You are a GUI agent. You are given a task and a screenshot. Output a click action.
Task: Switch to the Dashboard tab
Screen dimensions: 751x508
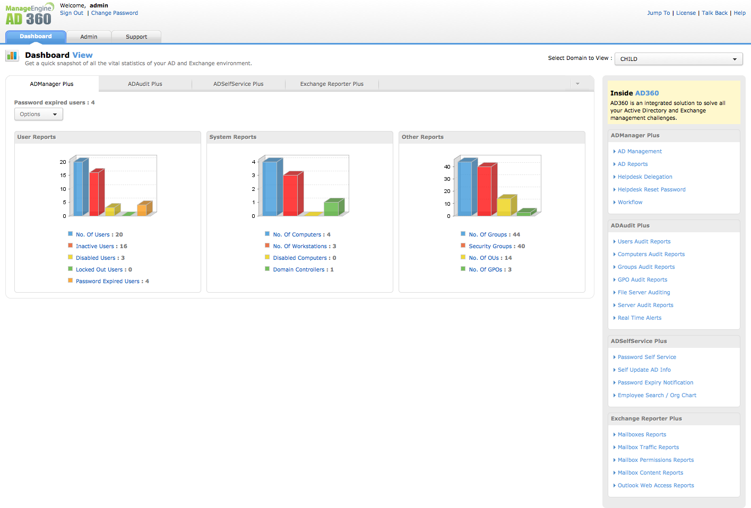[x=36, y=37]
